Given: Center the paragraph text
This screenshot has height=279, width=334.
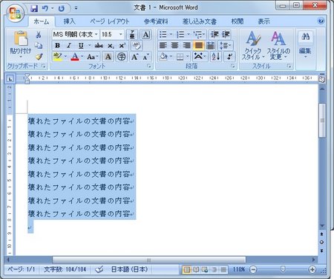Looking at the screenshot, I should [x=175, y=45].
